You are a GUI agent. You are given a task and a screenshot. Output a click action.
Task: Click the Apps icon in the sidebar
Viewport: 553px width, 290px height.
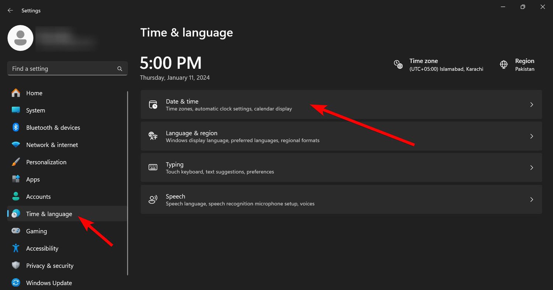tap(16, 179)
